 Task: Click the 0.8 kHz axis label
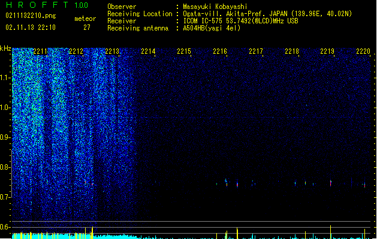click(5, 167)
